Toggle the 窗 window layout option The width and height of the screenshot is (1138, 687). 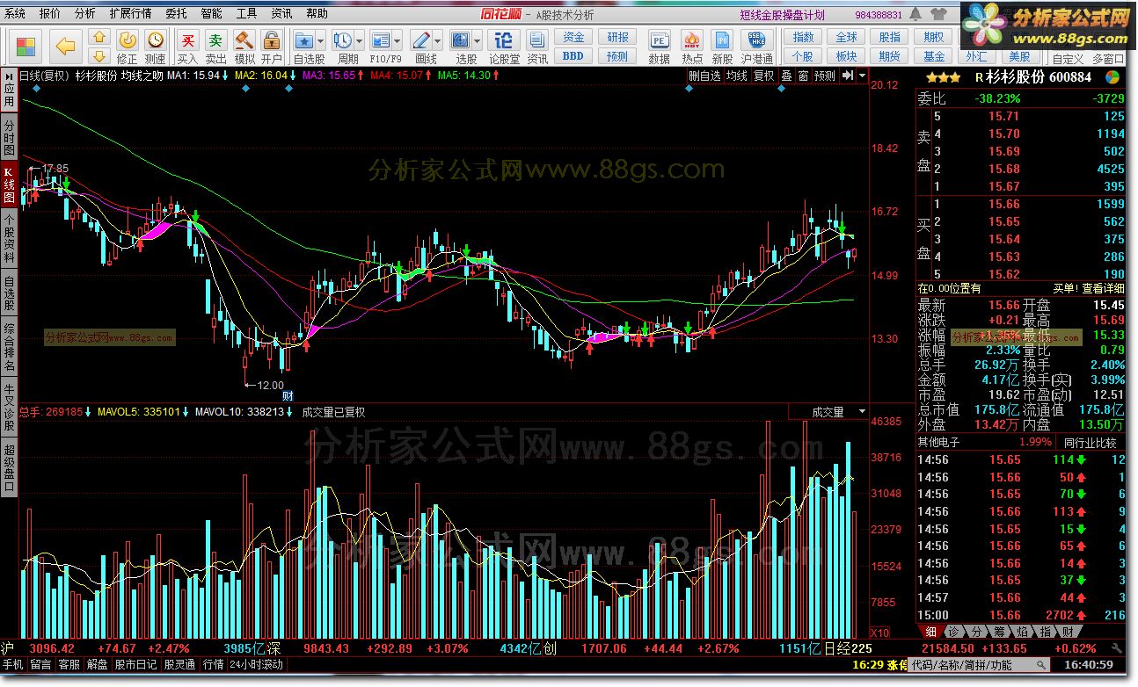click(803, 76)
